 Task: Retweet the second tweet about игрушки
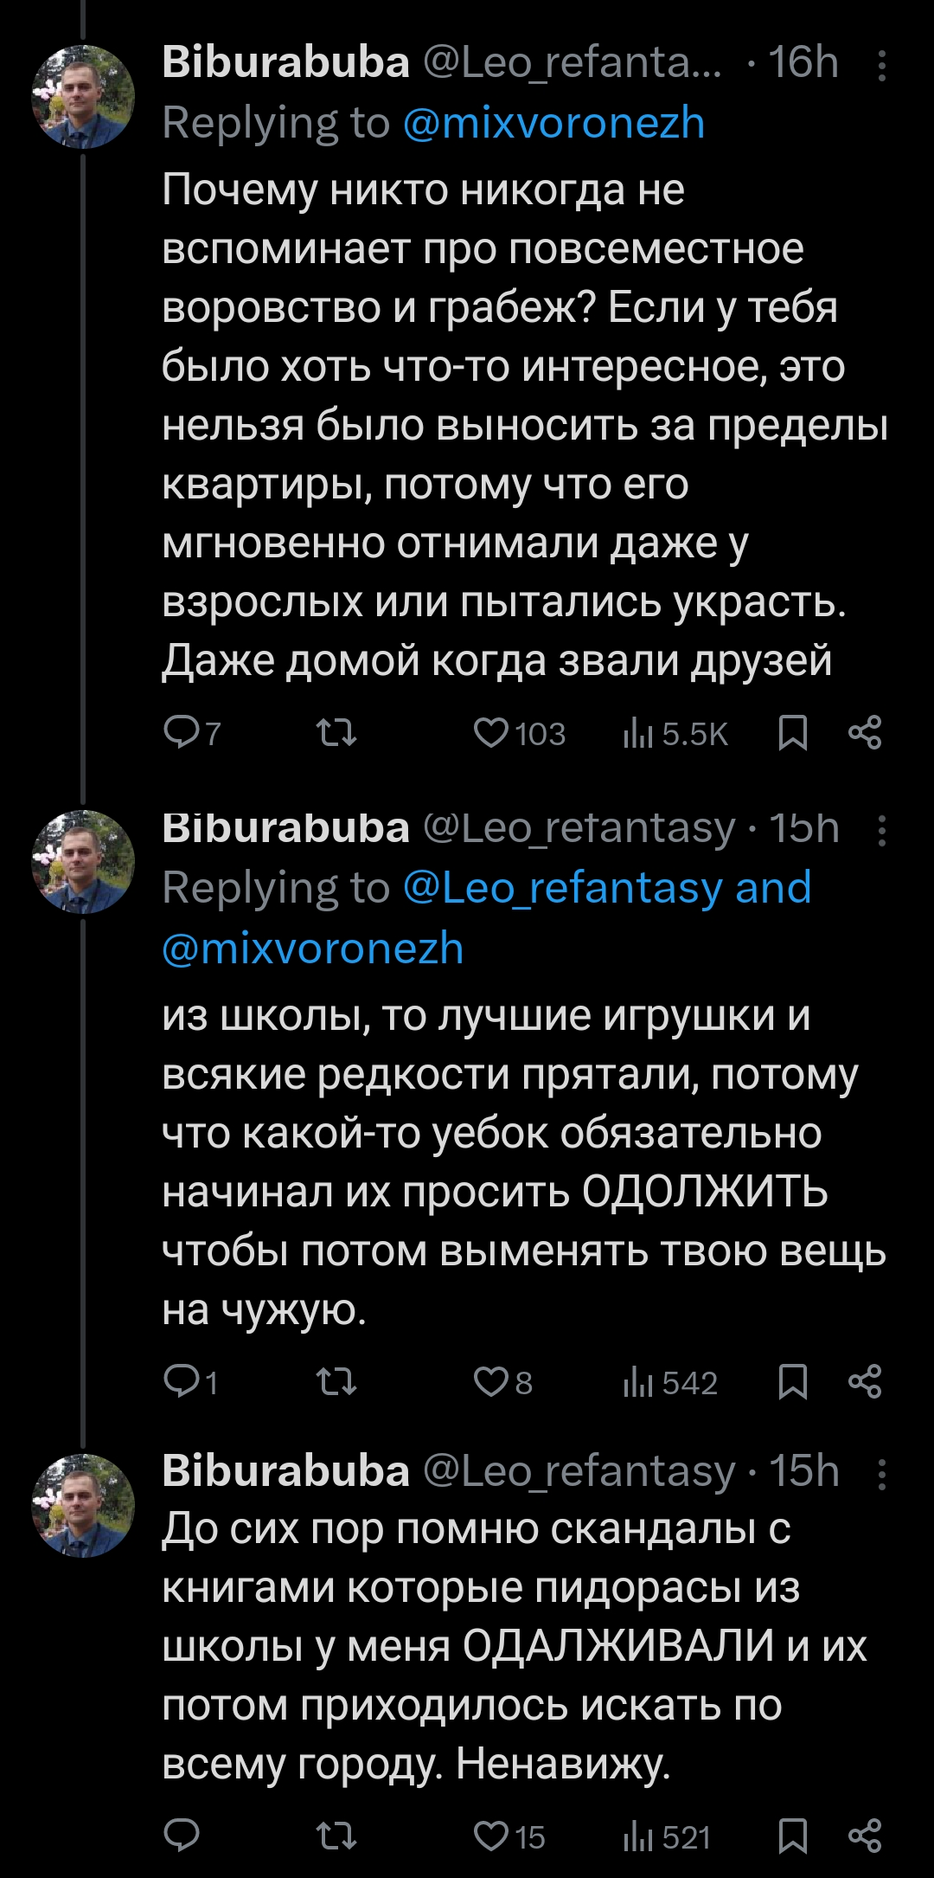point(336,1381)
